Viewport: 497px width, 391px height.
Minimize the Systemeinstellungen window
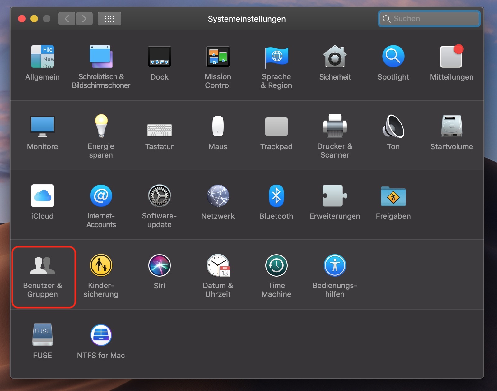tap(34, 19)
